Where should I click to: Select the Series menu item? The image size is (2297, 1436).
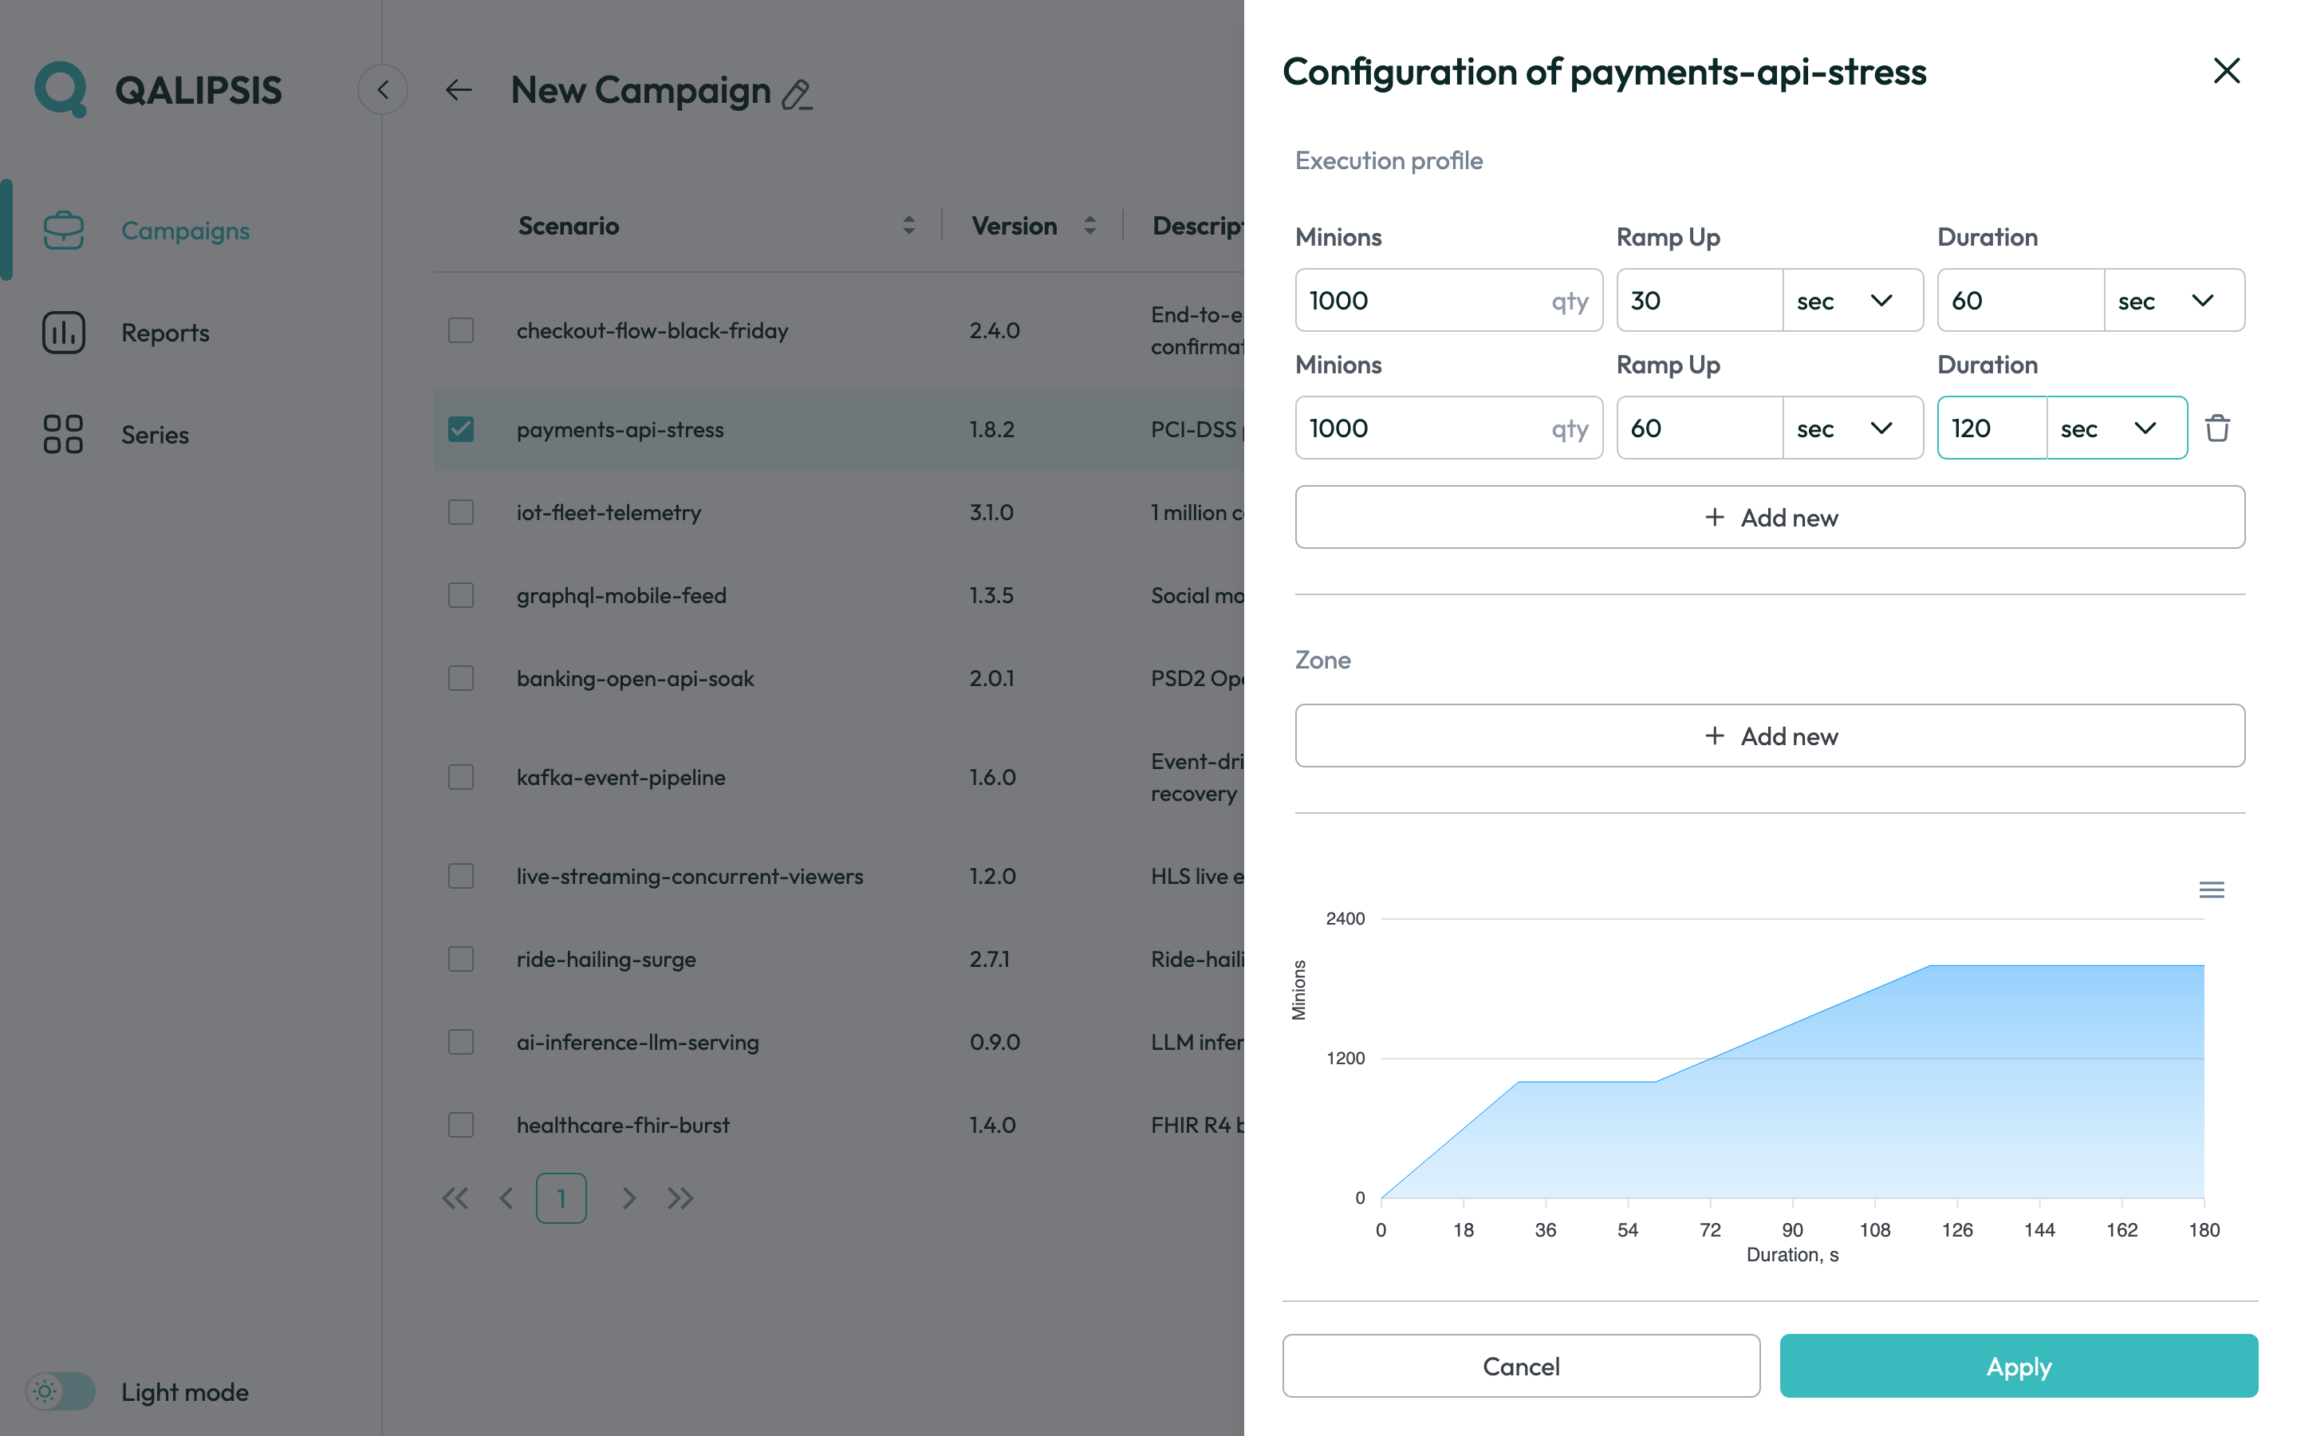tap(155, 435)
